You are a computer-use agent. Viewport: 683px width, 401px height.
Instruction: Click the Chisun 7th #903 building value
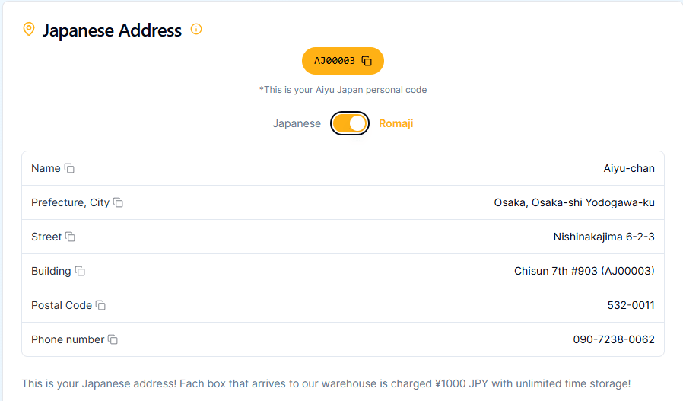[584, 271]
